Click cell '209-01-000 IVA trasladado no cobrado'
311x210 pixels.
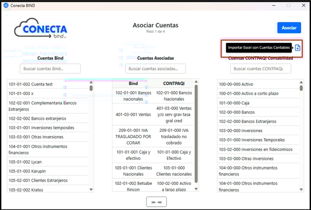(174, 137)
